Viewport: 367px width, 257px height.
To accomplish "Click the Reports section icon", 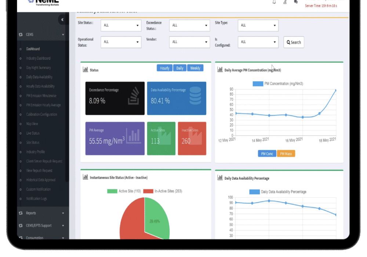I will click(x=21, y=213).
